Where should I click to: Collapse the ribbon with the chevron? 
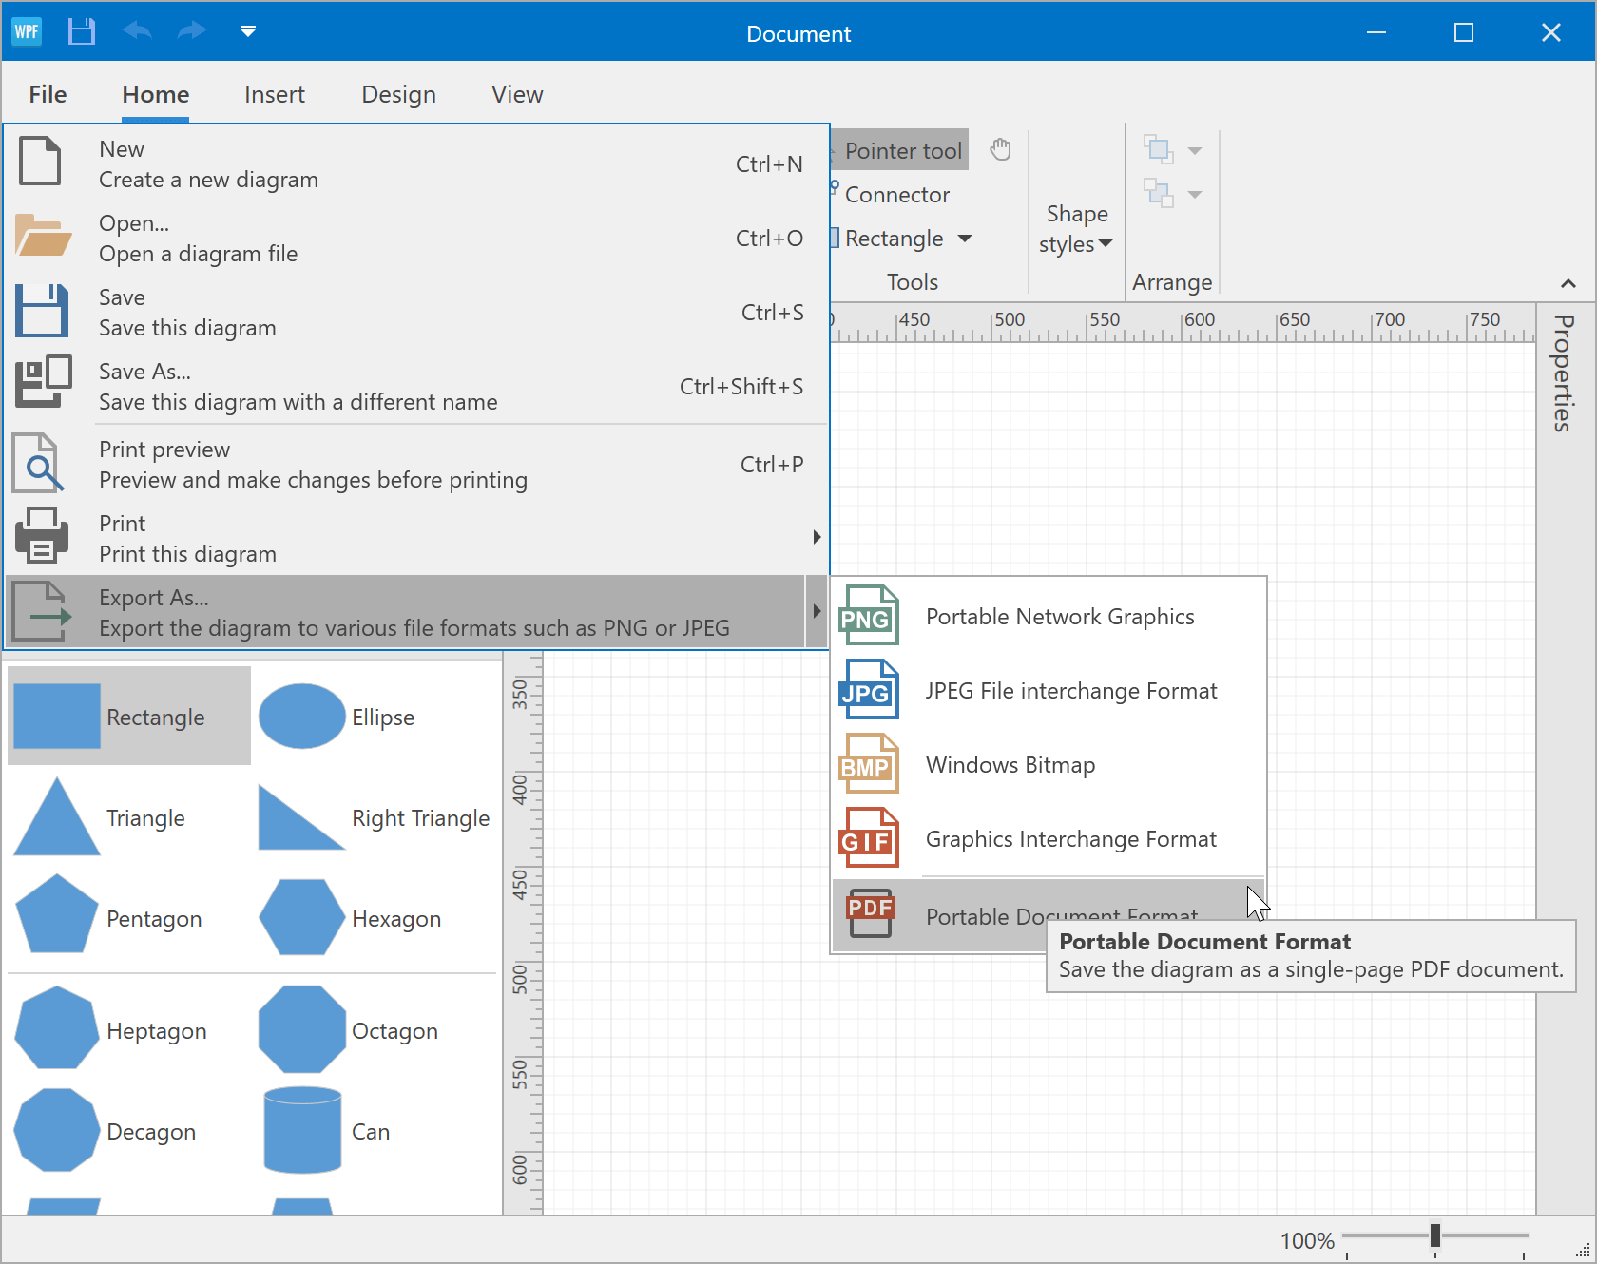coord(1568,283)
